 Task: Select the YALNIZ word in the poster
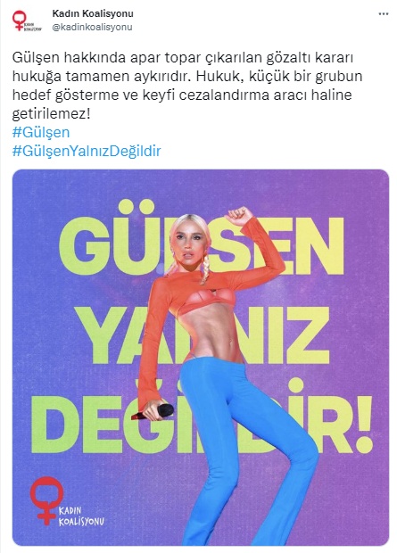coord(203,335)
